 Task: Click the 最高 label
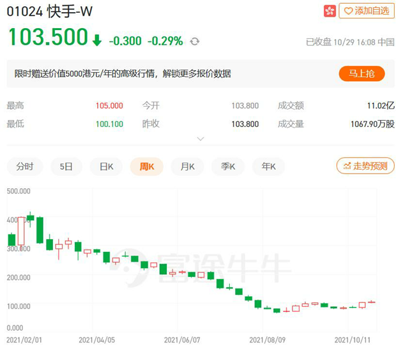pyautogui.click(x=15, y=105)
